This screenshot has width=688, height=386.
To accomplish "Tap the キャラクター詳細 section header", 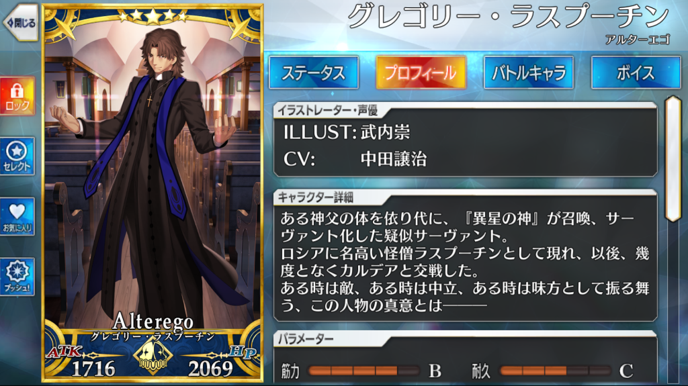I will [316, 198].
